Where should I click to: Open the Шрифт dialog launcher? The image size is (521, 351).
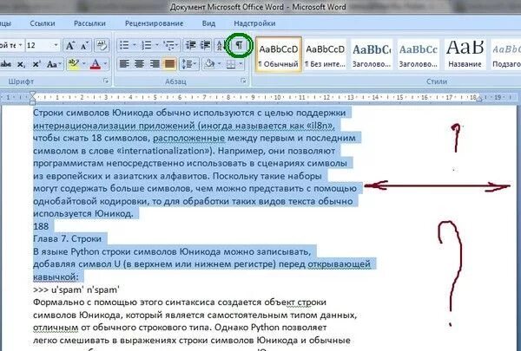tap(106, 81)
